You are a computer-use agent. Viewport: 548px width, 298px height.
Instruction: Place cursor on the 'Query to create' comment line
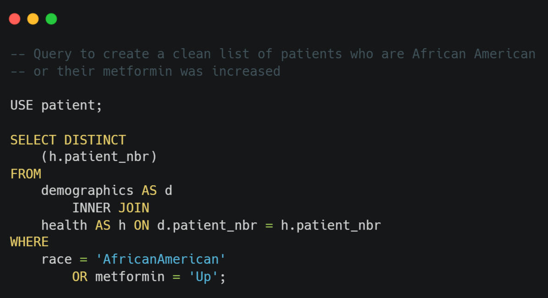(x=273, y=54)
